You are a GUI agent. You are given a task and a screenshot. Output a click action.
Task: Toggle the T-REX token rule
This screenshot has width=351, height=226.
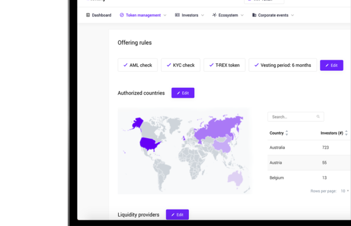[x=225, y=65]
